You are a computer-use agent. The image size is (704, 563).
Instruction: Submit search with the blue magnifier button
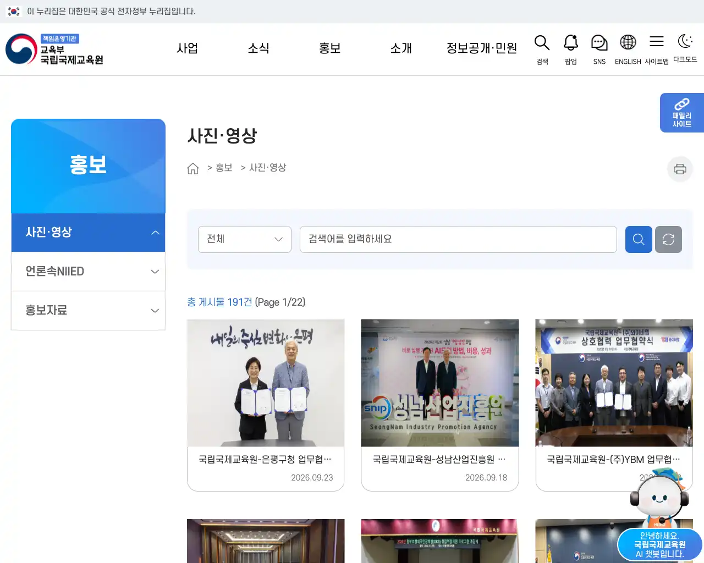(639, 239)
